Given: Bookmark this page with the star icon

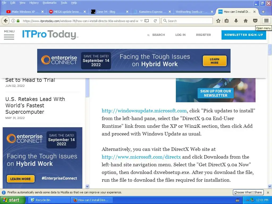Looking at the screenshot, I should tap(218, 21).
